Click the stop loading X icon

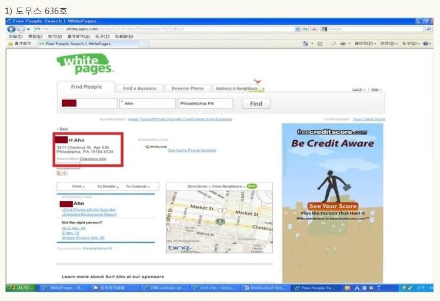click(314, 29)
